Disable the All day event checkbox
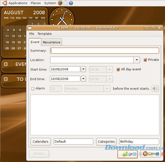The height and width of the screenshot is (162, 165). click(118, 69)
